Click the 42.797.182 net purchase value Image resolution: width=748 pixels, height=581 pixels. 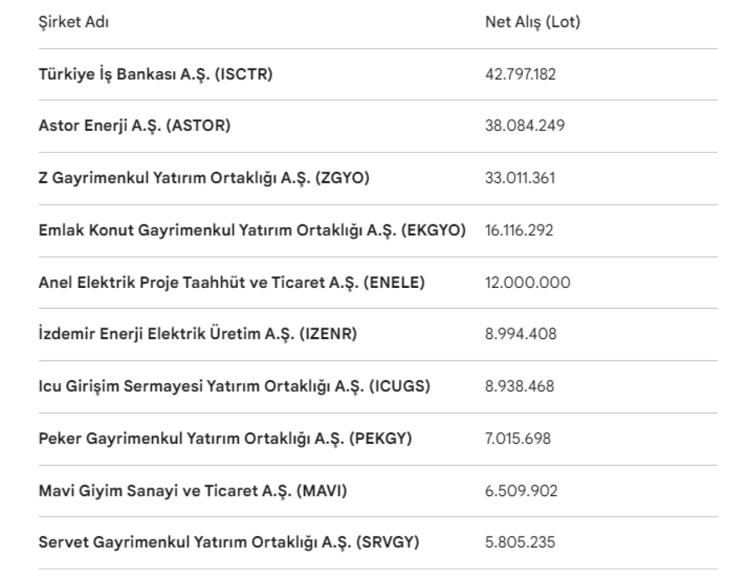point(520,74)
